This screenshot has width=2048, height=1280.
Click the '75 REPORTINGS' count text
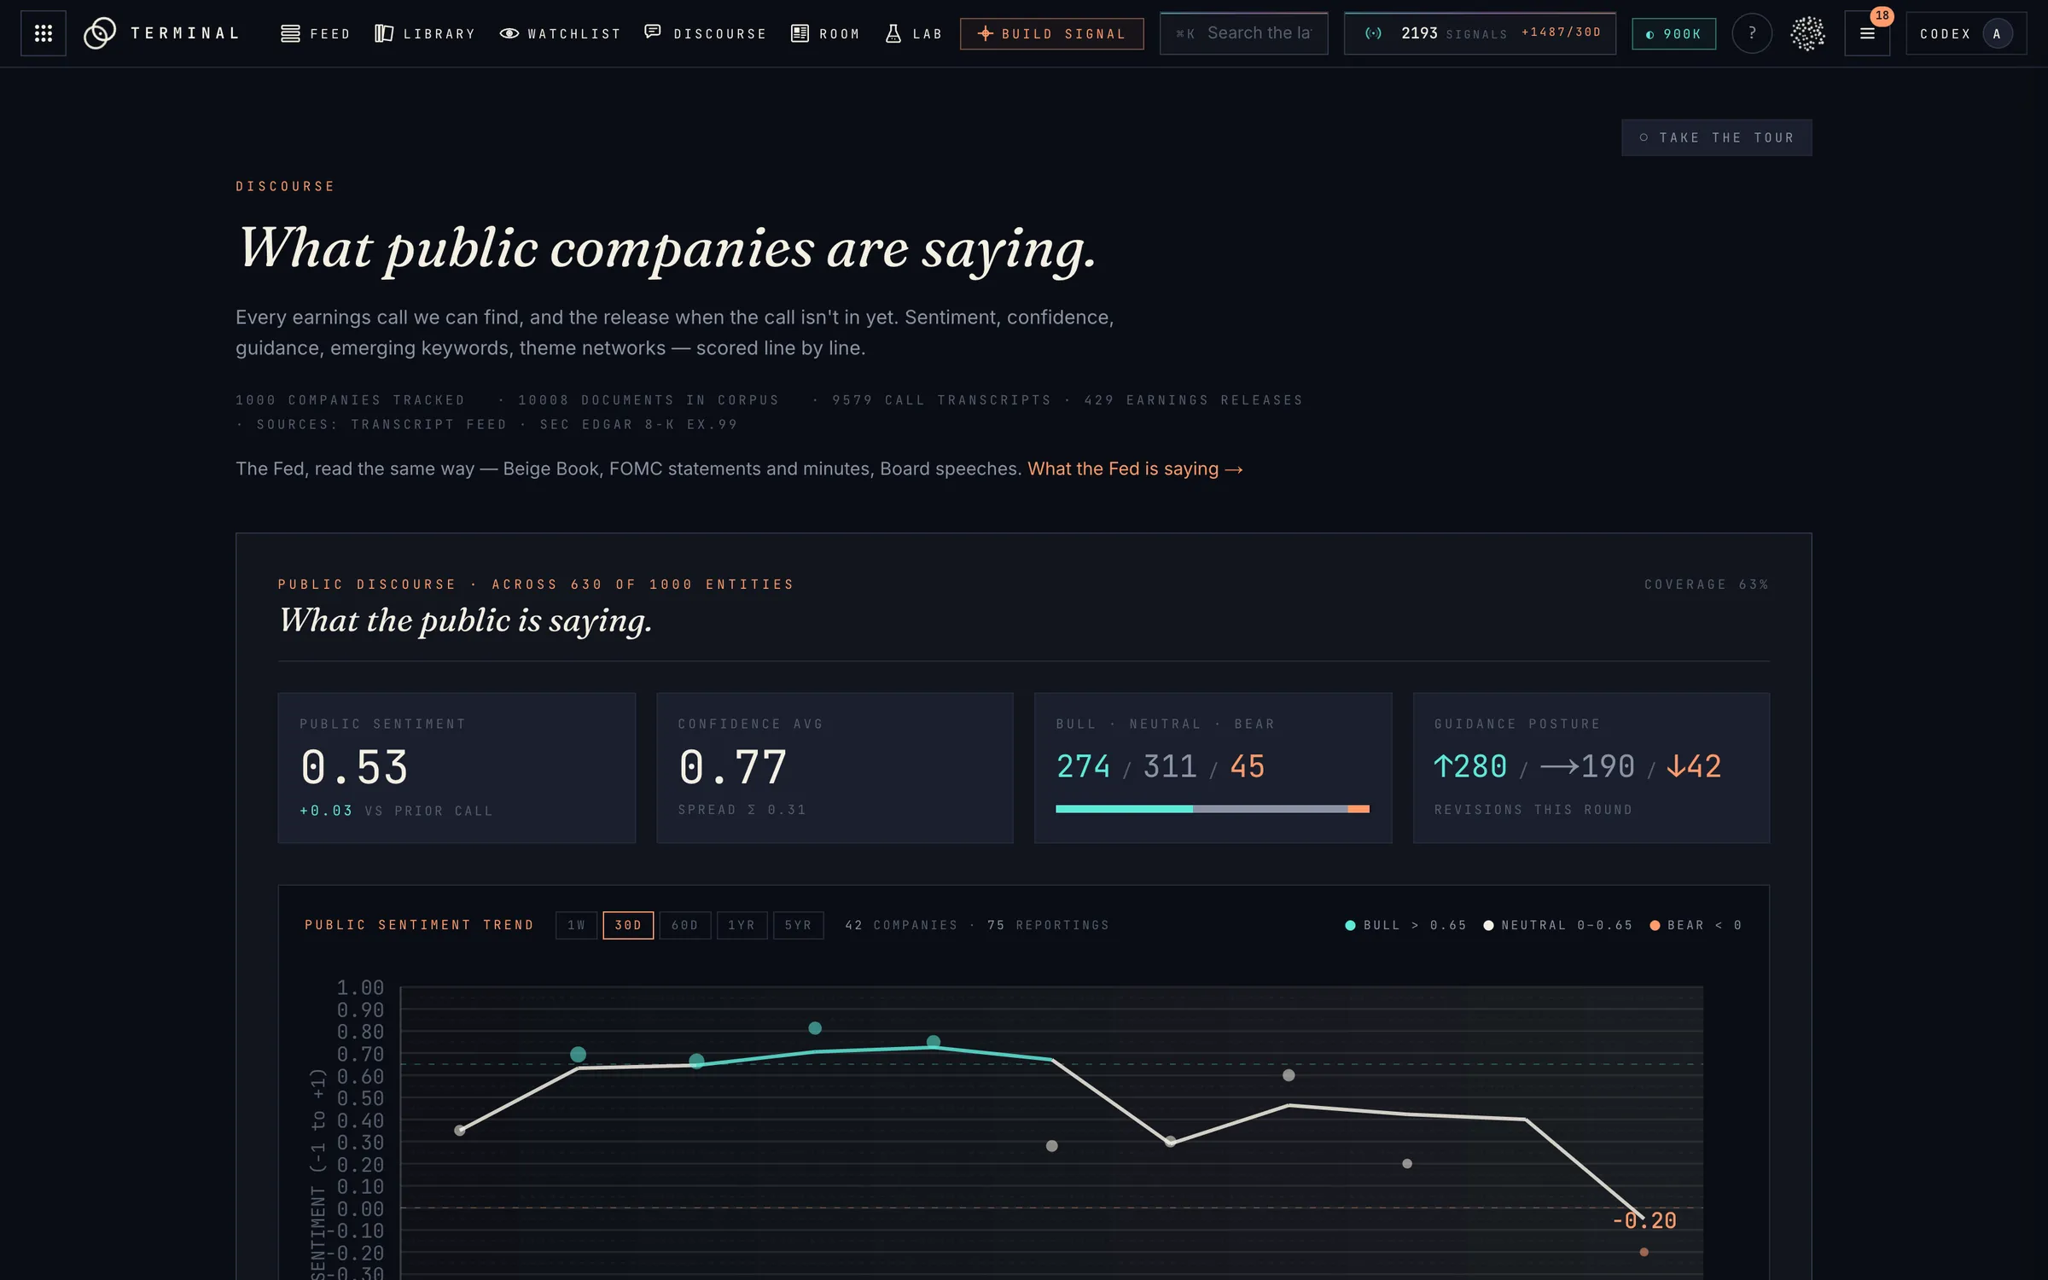(x=1049, y=925)
